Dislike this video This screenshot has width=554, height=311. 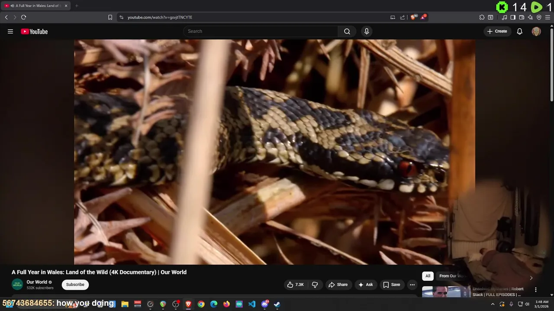pyautogui.click(x=315, y=285)
